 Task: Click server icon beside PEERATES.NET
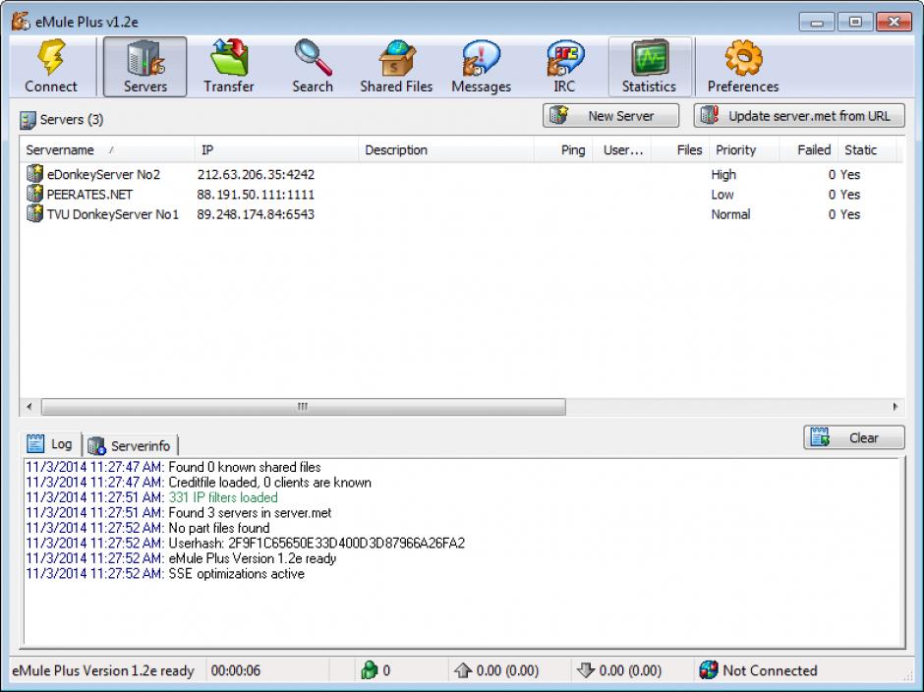(34, 194)
